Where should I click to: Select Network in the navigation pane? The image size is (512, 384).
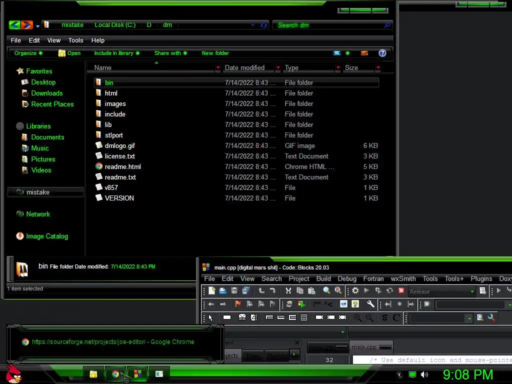coord(38,214)
